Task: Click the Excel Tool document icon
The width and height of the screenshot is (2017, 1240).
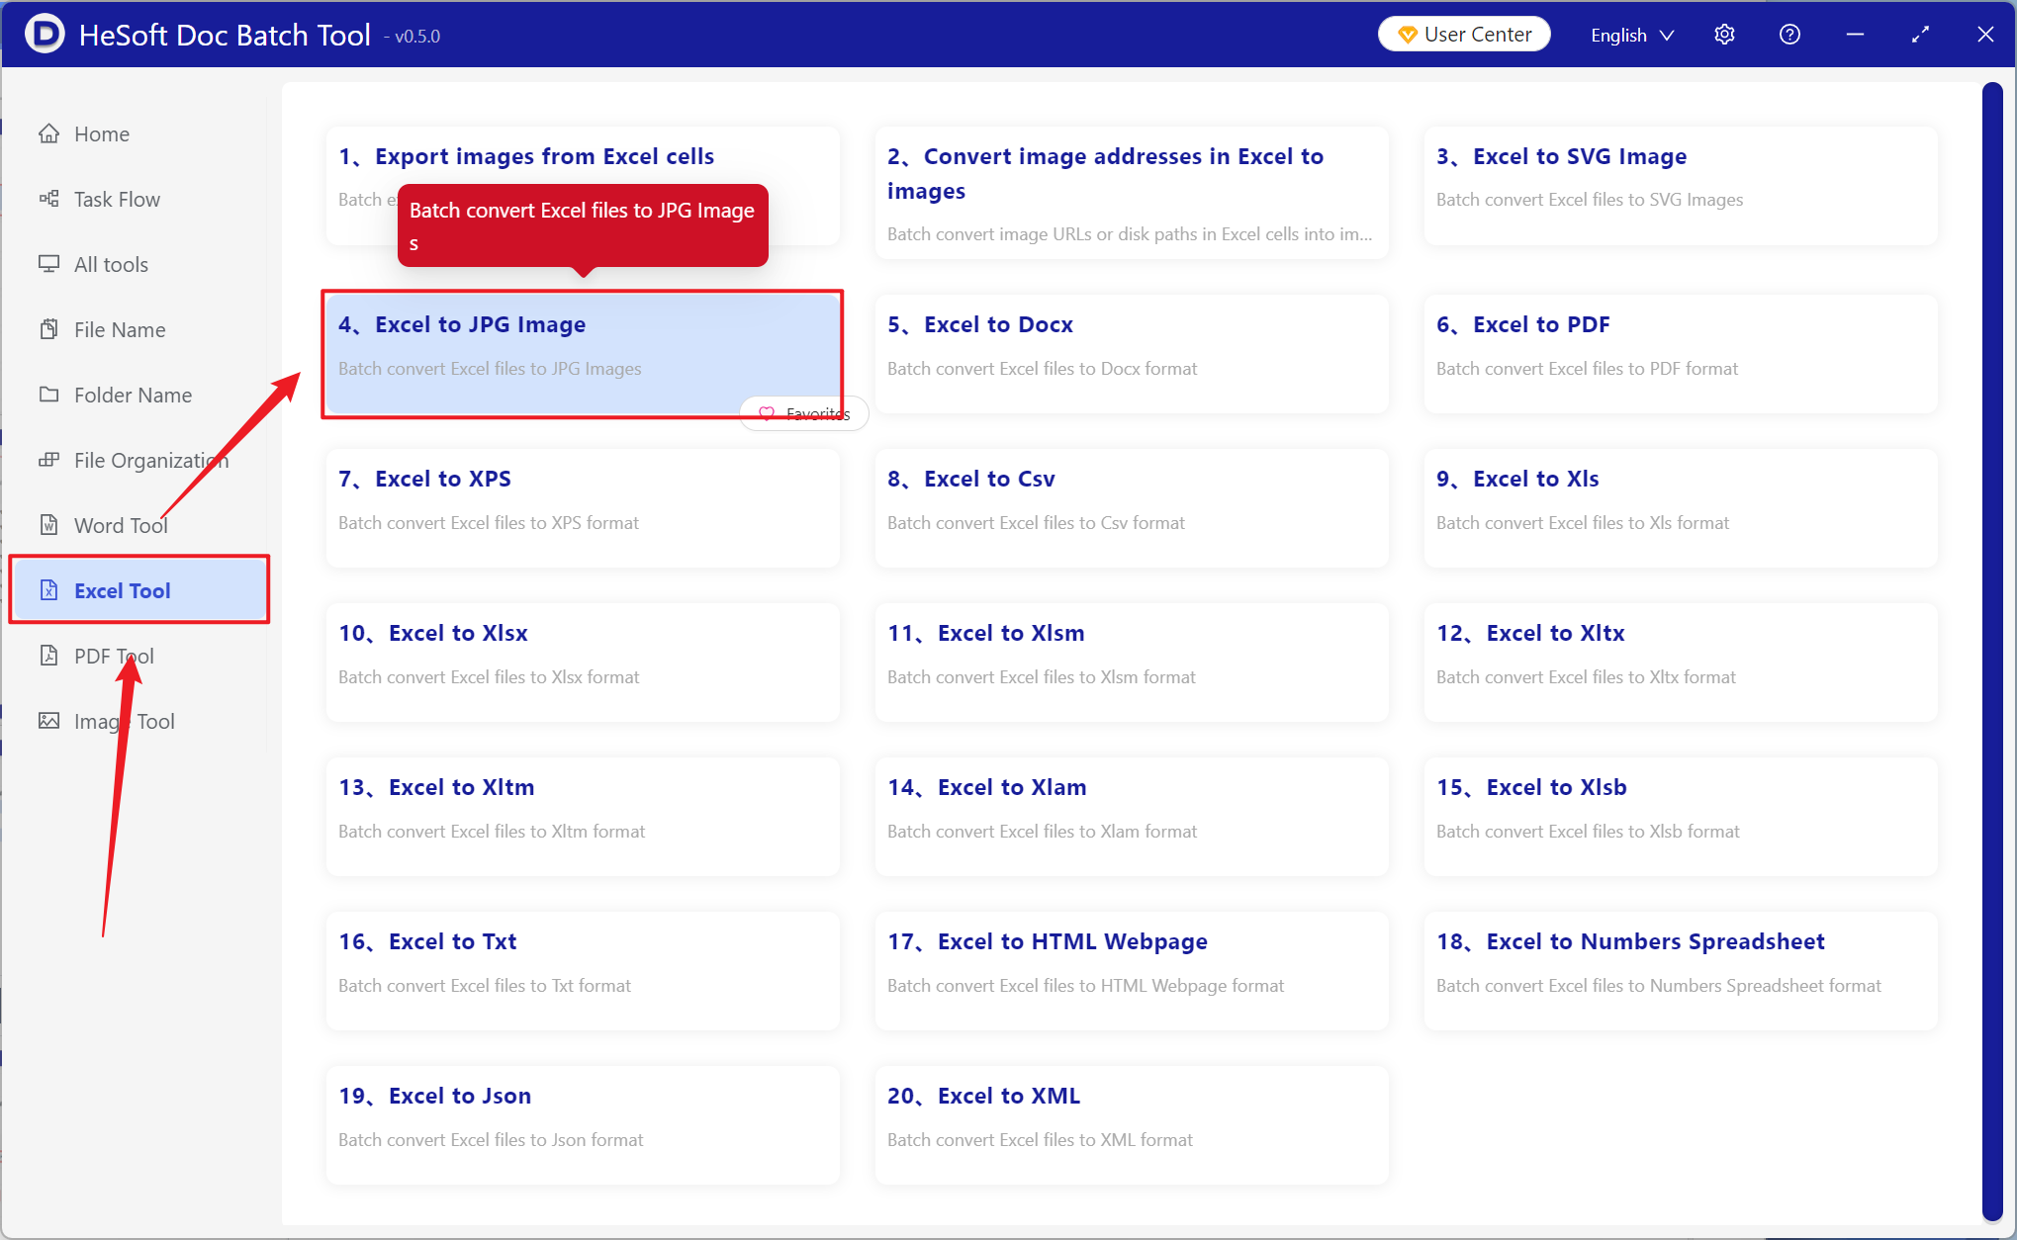Action: point(48,590)
